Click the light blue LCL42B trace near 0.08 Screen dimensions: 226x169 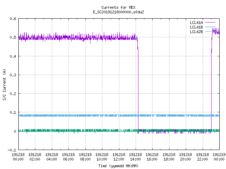click(x=119, y=115)
